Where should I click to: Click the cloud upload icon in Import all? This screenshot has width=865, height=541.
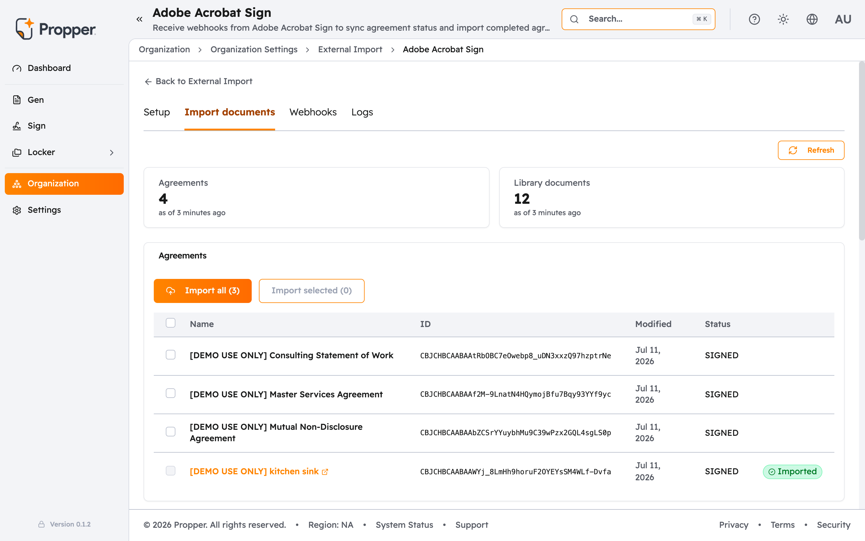click(x=171, y=291)
